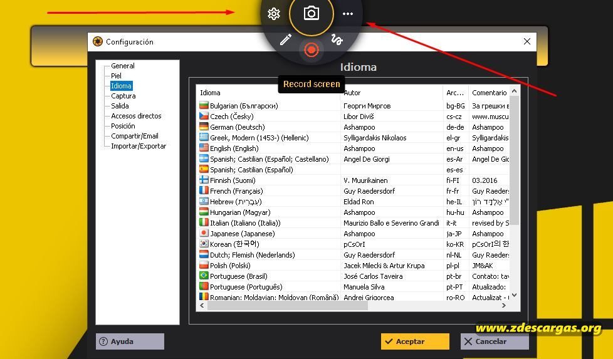Click author cell Eldad Ron
Viewport: 613px width, 359px height.
coord(359,202)
